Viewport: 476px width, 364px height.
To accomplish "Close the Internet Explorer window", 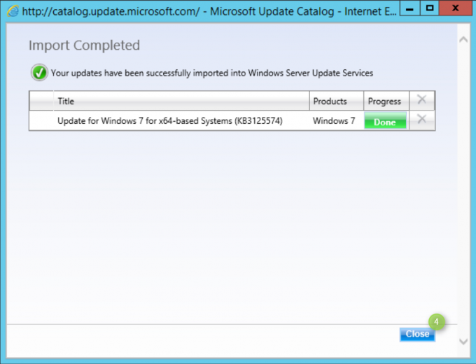I will coord(456,9).
